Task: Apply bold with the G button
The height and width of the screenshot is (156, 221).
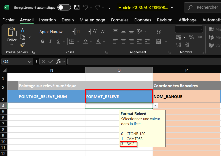Action: click(x=42, y=41)
